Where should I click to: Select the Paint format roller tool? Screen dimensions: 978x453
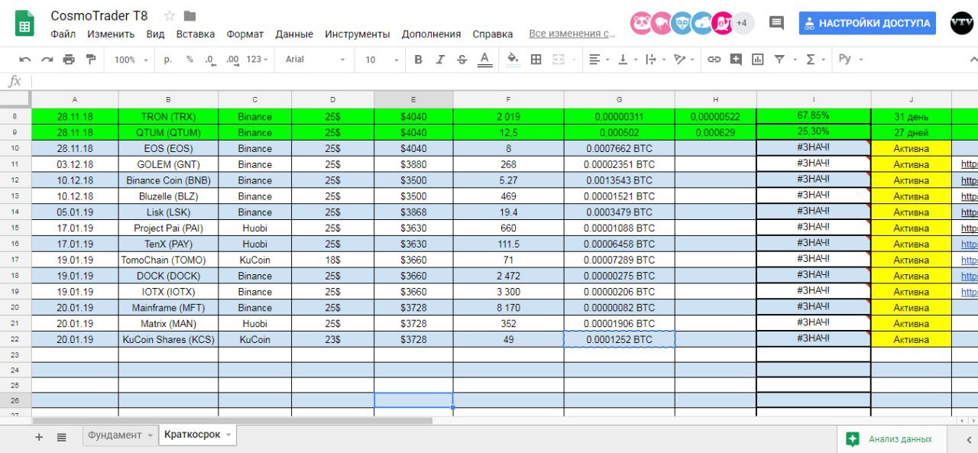[91, 60]
